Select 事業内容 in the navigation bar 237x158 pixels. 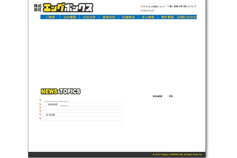tap(109, 17)
